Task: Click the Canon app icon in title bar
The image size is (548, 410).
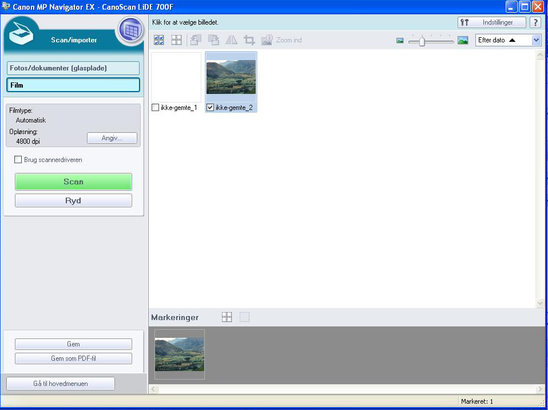Action: (6, 6)
